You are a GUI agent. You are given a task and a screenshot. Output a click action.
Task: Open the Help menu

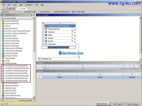pos(42,5)
